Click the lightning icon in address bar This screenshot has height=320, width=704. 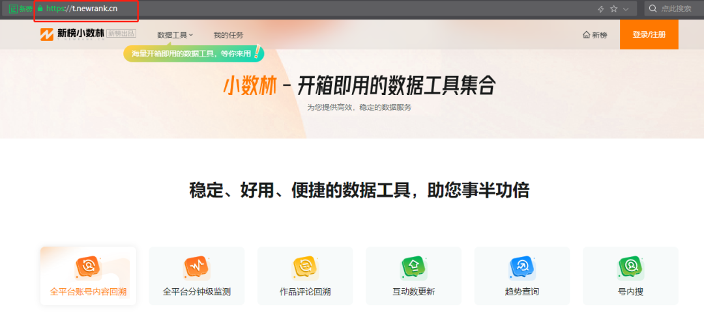click(x=601, y=9)
